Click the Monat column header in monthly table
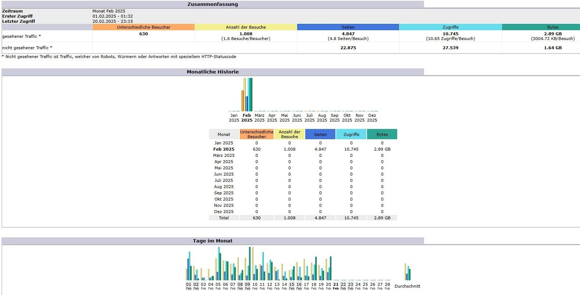580x295 pixels. (x=224, y=134)
